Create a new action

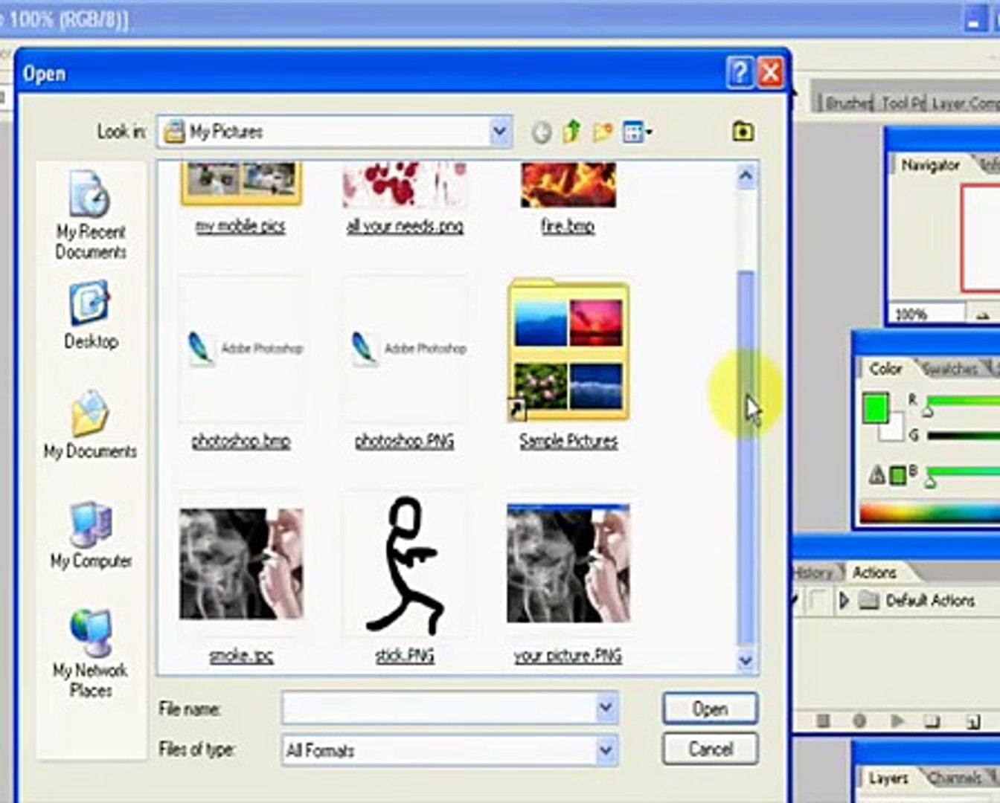click(972, 720)
